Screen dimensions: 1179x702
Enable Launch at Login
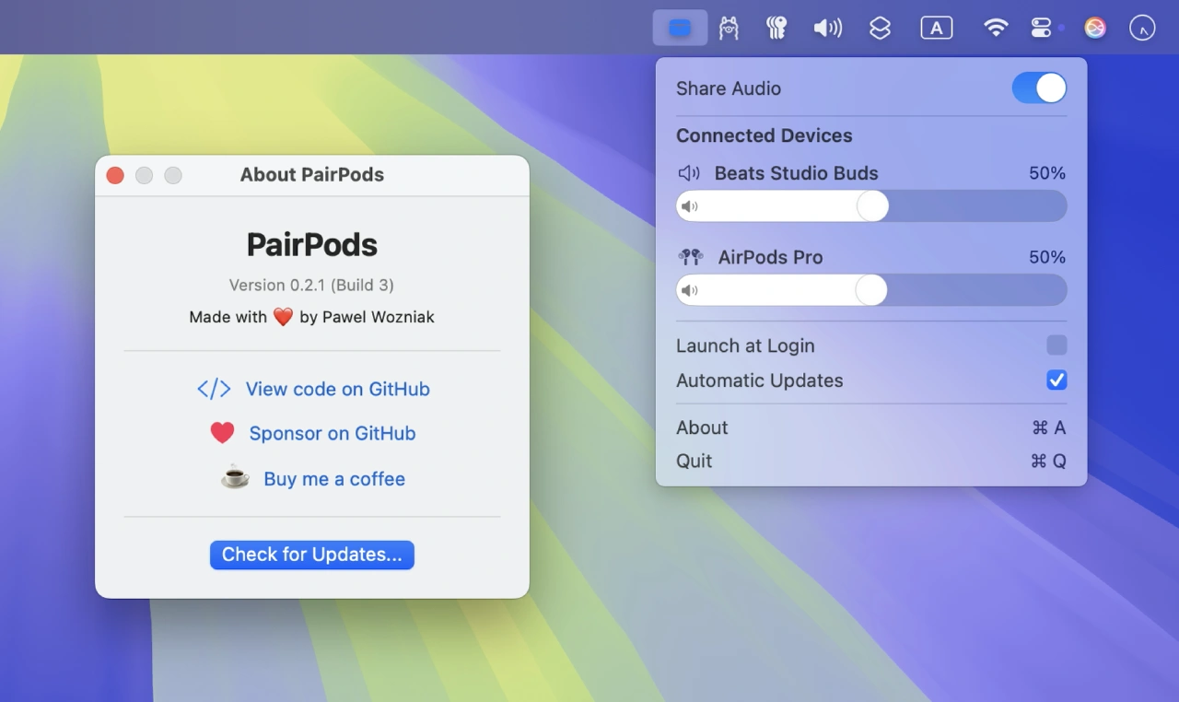(x=1056, y=345)
